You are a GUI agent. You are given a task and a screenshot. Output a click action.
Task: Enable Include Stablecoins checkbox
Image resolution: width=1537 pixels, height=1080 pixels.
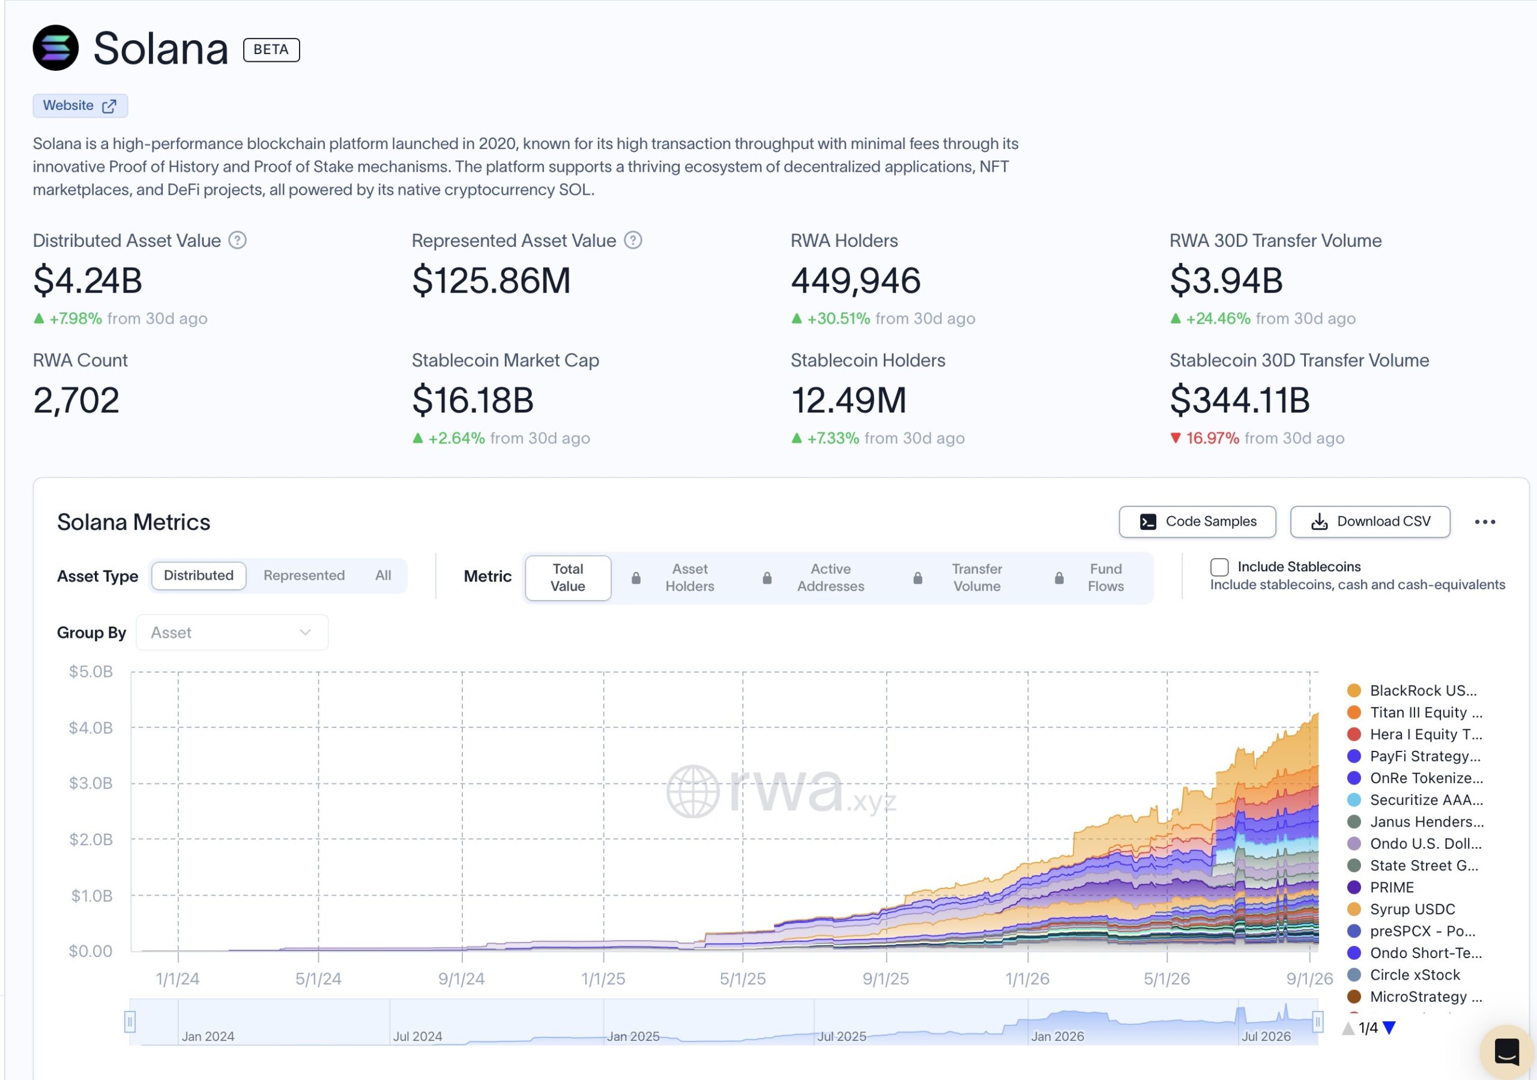pos(1219,567)
